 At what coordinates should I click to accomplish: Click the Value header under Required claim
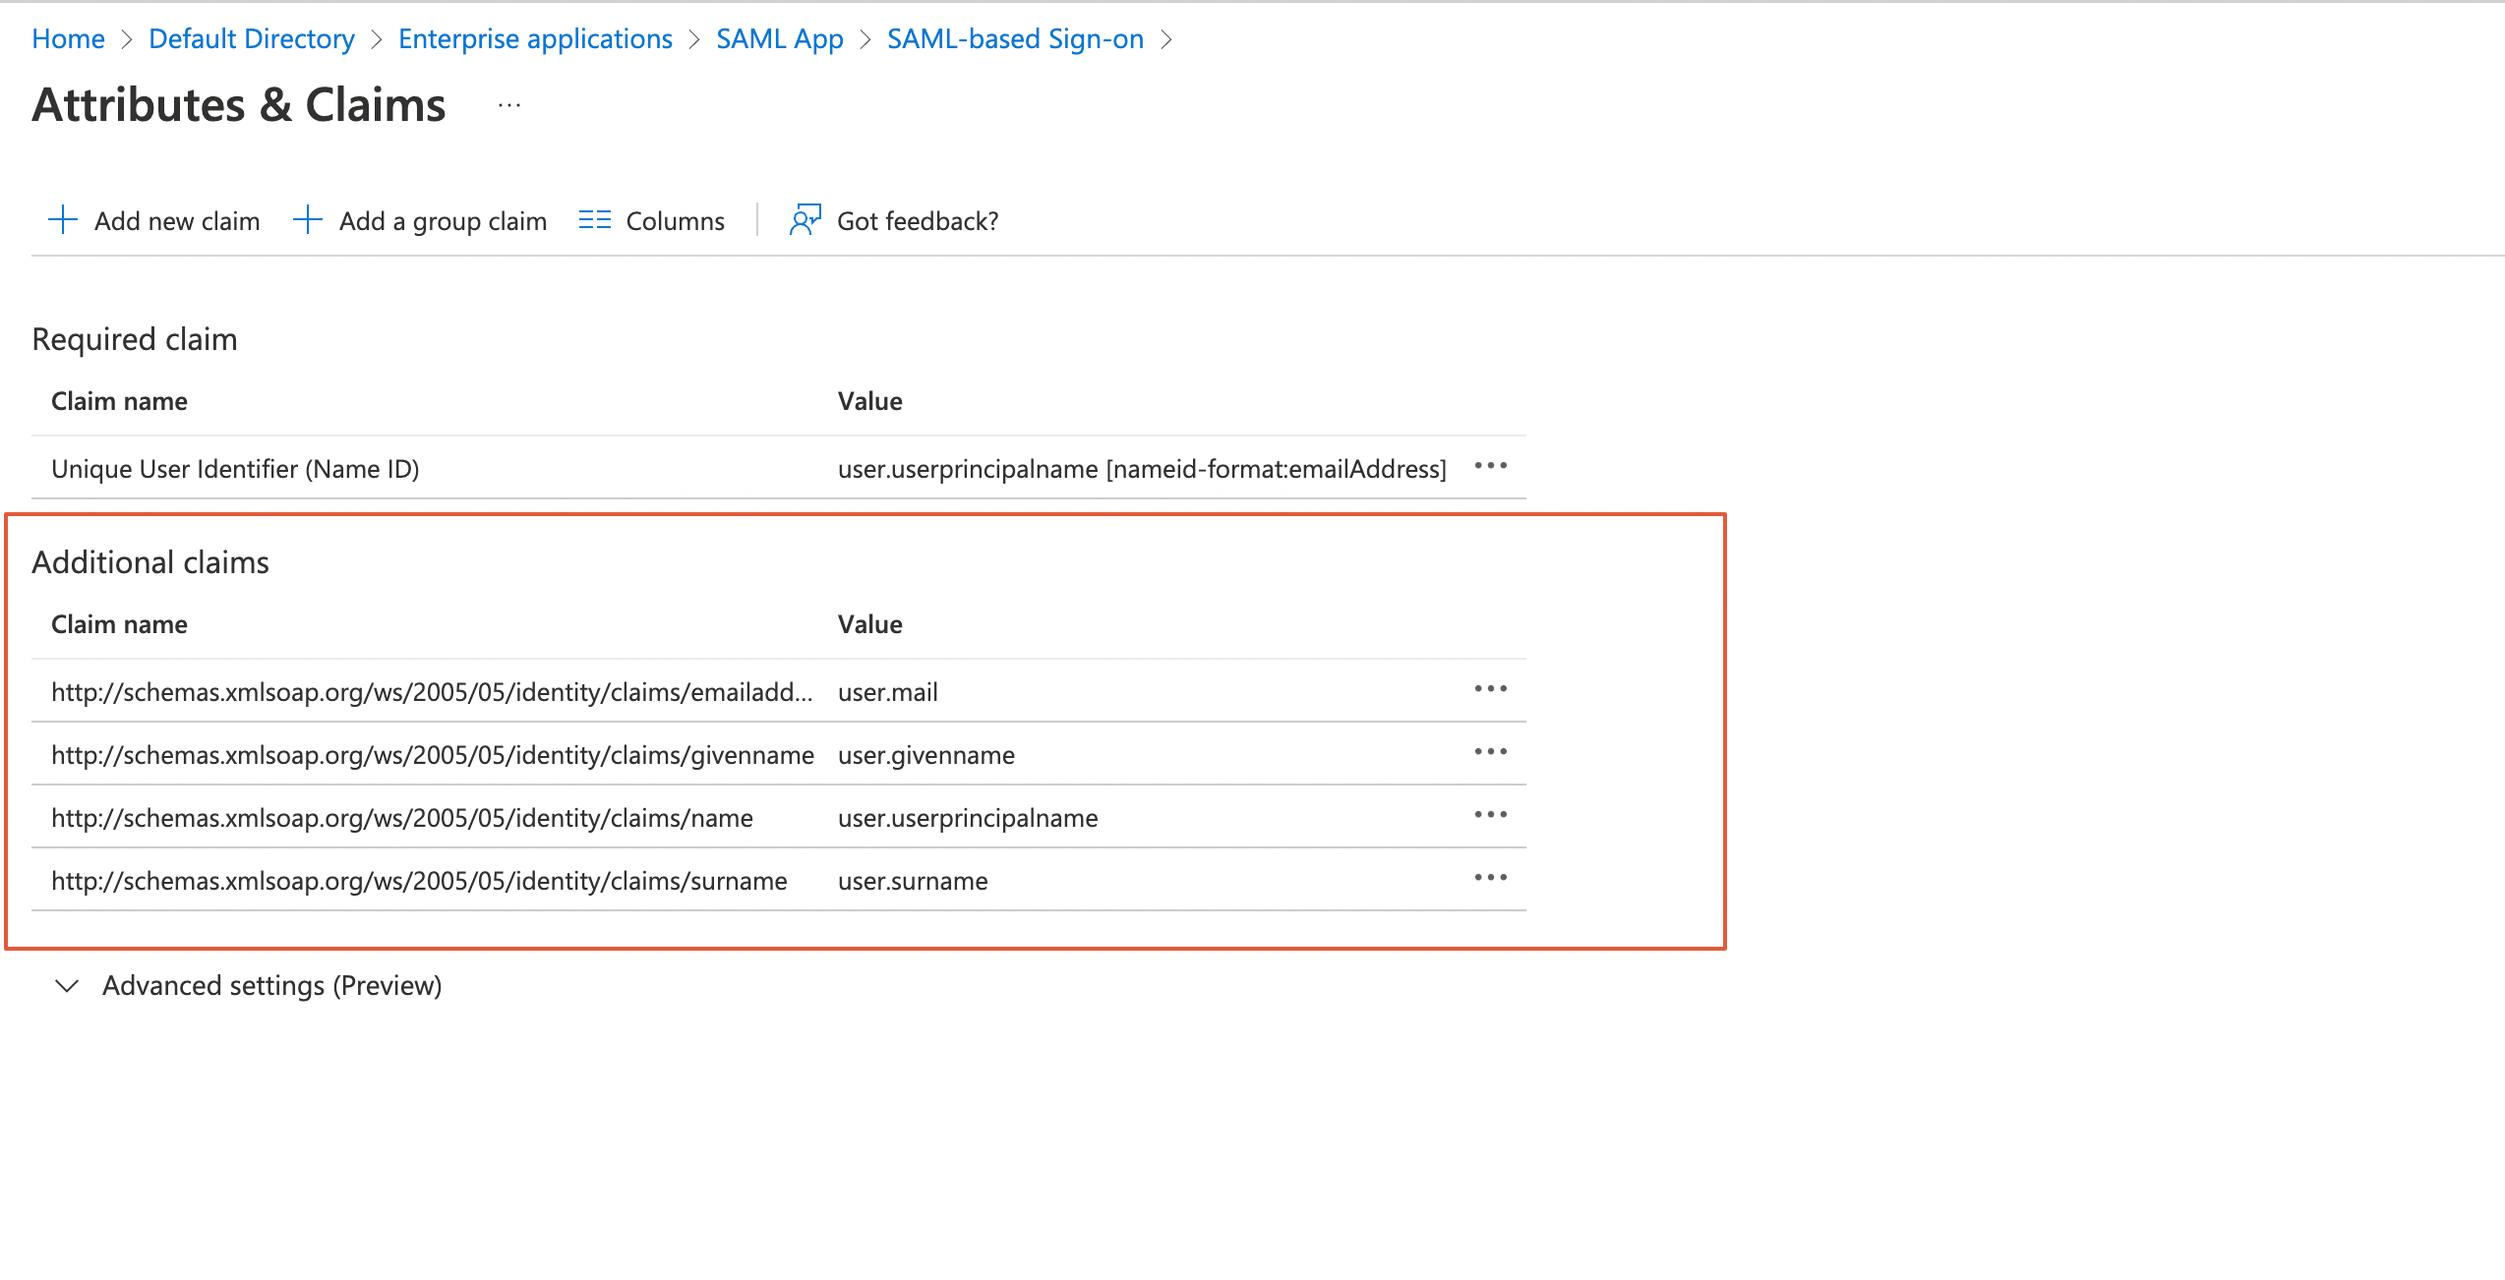point(870,401)
